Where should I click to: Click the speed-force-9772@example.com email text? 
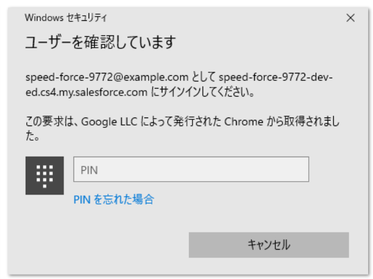tap(107, 77)
